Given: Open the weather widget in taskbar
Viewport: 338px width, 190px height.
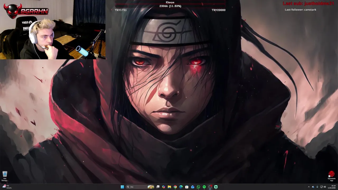Looking at the screenshot, I should tap(6, 187).
